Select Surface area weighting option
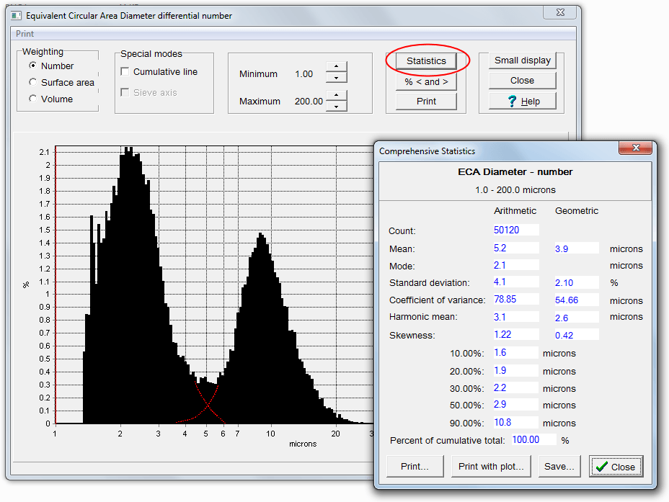The image size is (669, 502). coord(32,82)
